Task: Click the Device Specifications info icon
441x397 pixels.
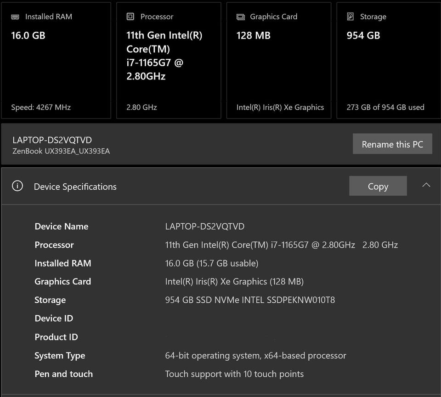Action: [17, 186]
